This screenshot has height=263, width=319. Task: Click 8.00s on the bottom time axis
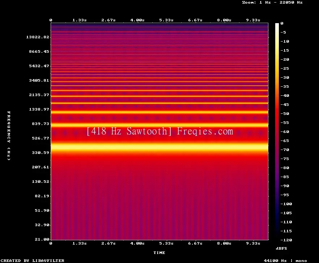tap(224, 243)
